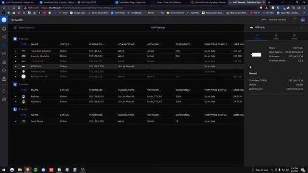Open the UniFi OS logo home icon
308x173 pixels.
point(4,20)
